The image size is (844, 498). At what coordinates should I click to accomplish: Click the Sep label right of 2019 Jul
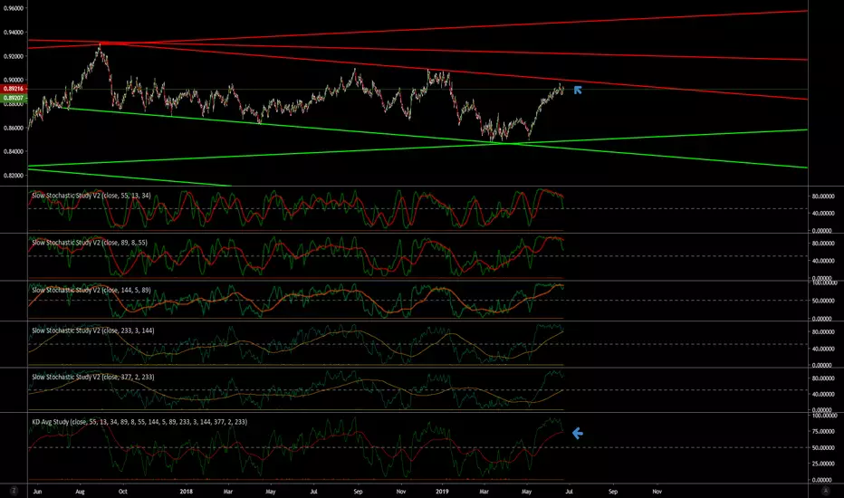pyautogui.click(x=613, y=491)
